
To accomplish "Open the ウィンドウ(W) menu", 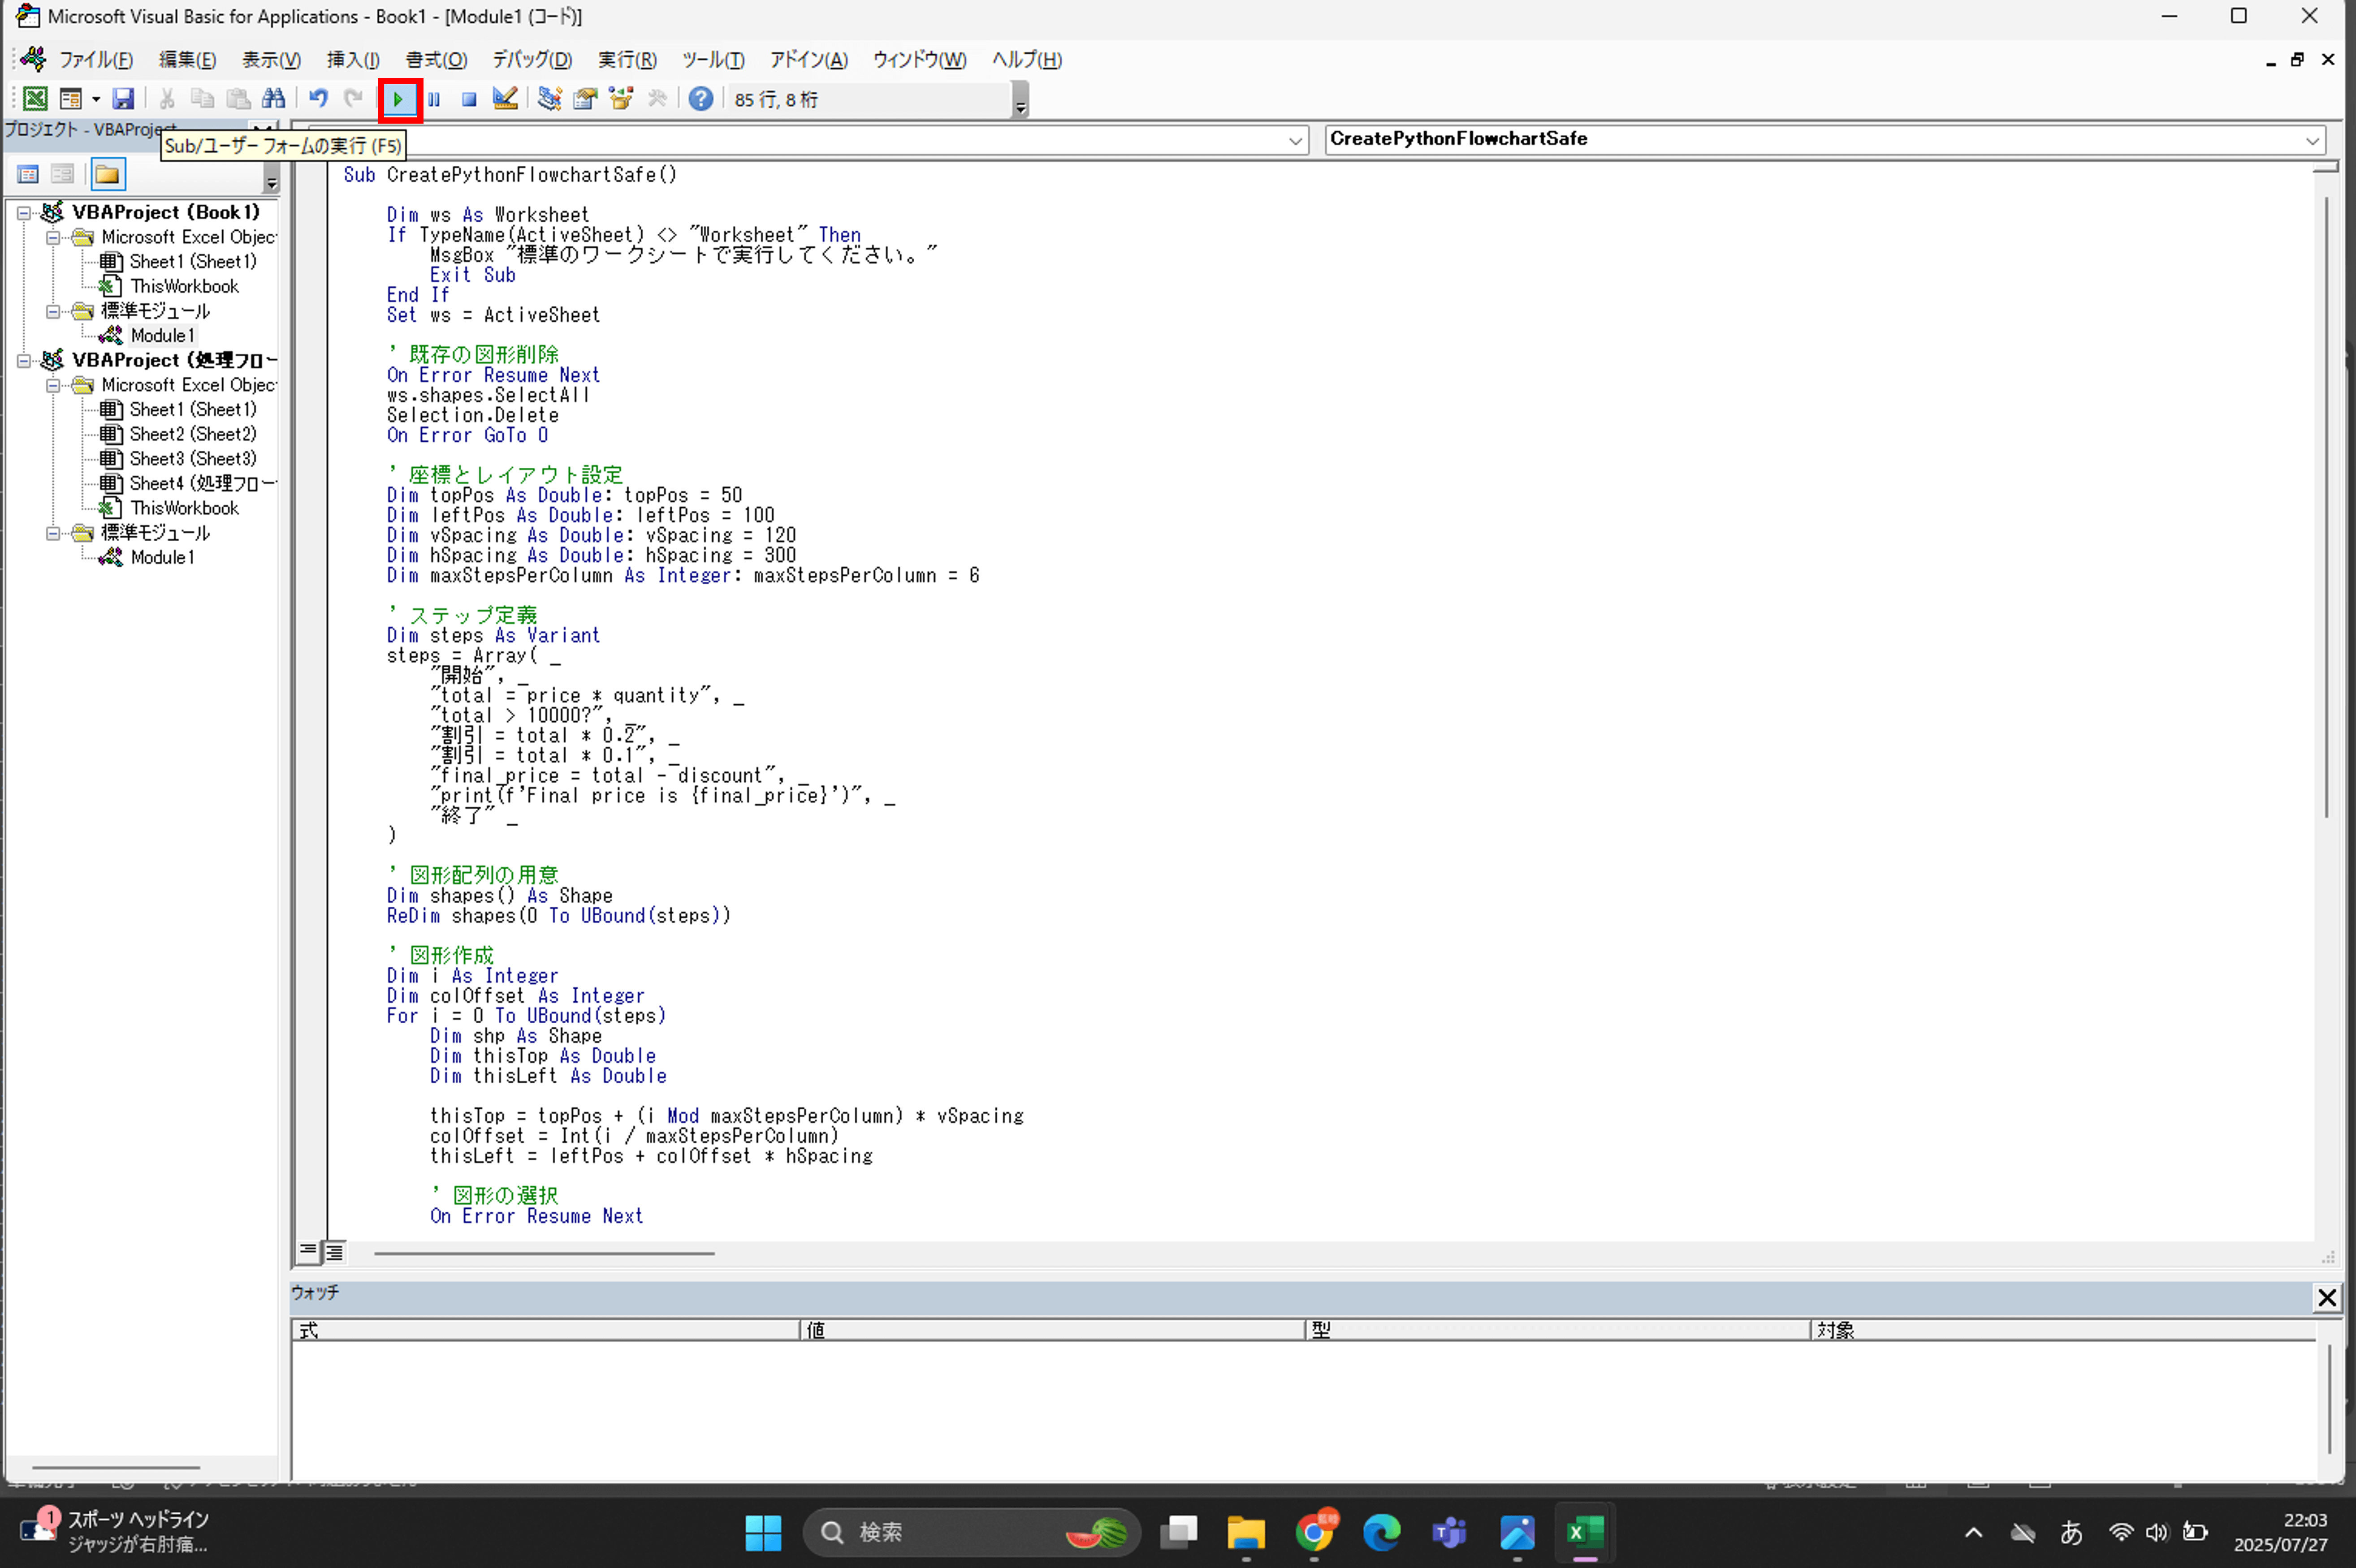I will [919, 60].
